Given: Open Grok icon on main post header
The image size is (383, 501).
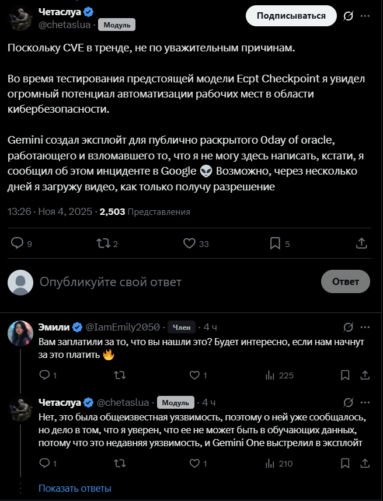Looking at the screenshot, I should point(348,16).
